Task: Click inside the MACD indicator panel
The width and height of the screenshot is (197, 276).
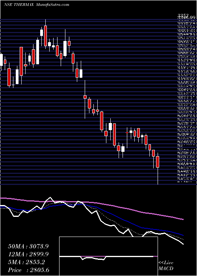Action: point(108,256)
